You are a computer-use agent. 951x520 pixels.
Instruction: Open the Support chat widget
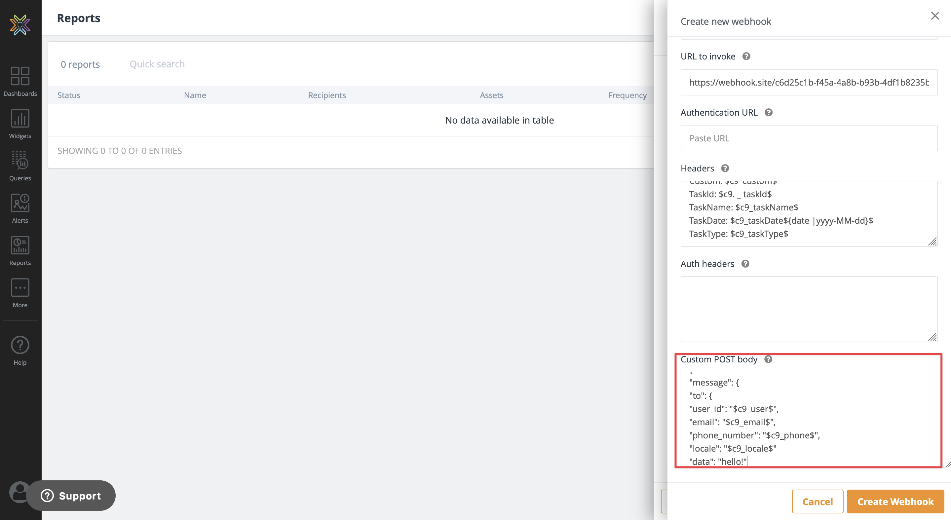71,496
